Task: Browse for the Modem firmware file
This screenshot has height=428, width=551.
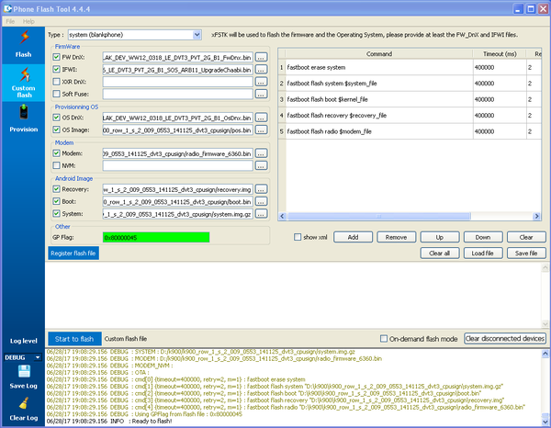Action: tap(262, 152)
